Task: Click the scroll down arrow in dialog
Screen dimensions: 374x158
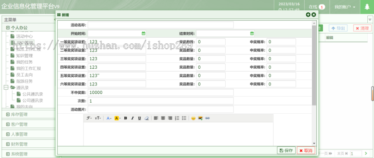Action: click(314, 143)
